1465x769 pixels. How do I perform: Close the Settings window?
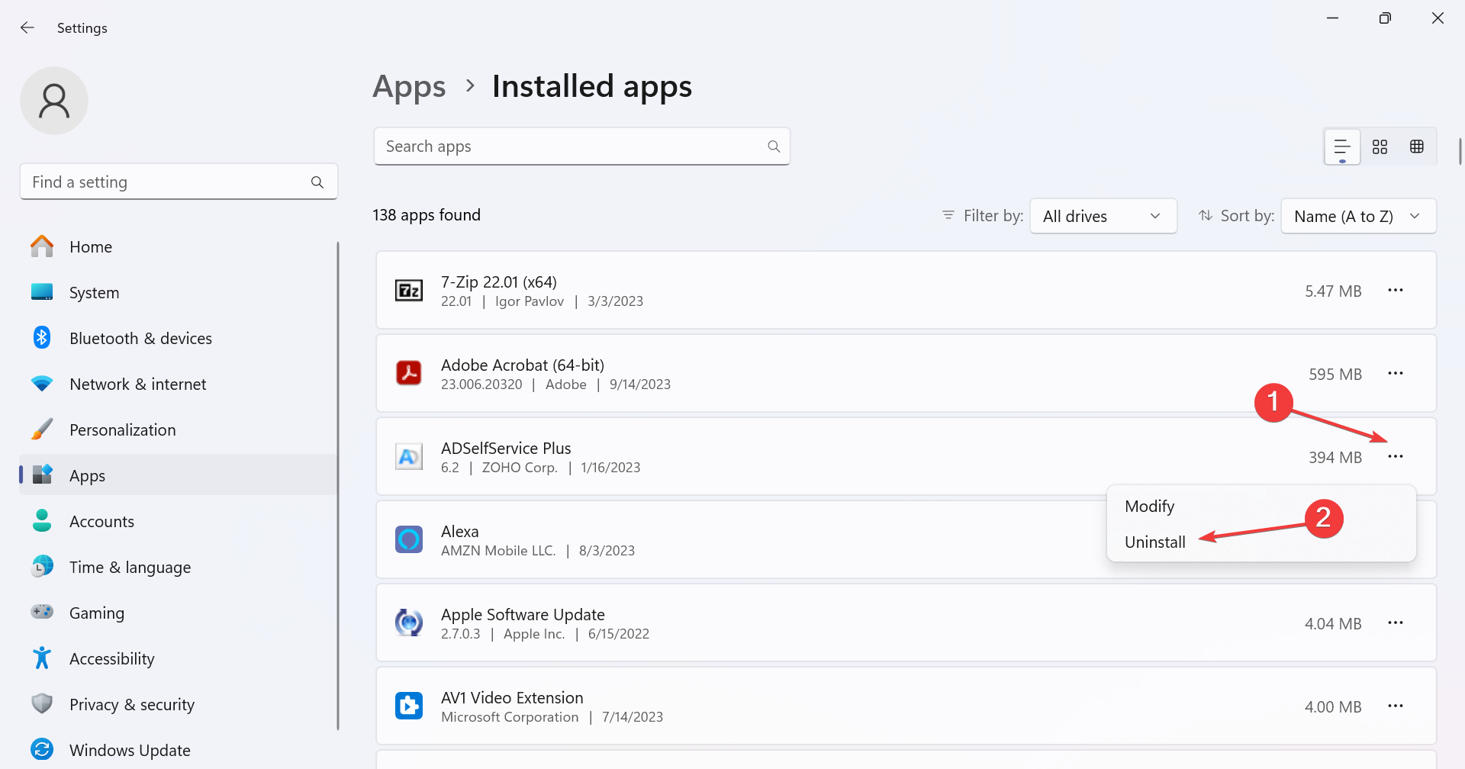point(1438,18)
